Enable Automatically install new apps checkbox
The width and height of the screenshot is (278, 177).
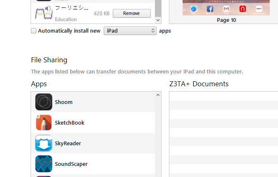pyautogui.click(x=33, y=31)
